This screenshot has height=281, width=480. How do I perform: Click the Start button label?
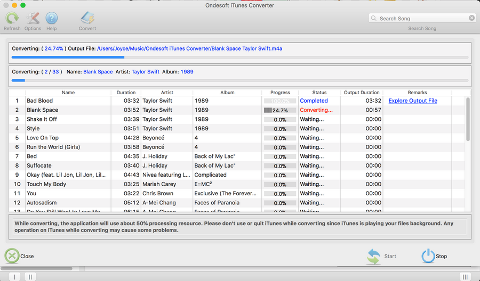pyautogui.click(x=390, y=257)
